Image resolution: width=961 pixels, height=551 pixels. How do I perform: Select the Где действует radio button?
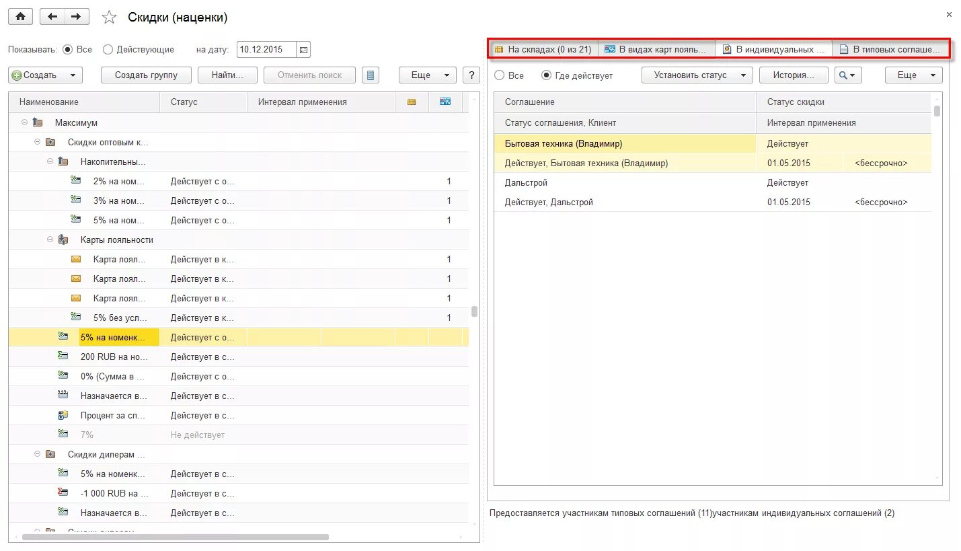click(x=546, y=75)
